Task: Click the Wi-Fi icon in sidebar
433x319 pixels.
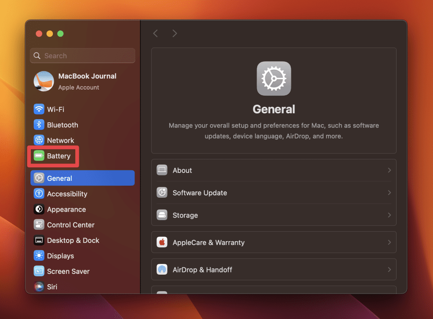Action: click(39, 109)
